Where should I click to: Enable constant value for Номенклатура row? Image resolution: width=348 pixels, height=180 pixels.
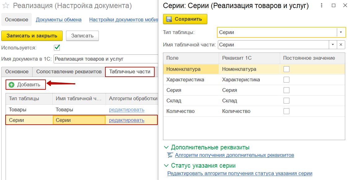point(286,69)
